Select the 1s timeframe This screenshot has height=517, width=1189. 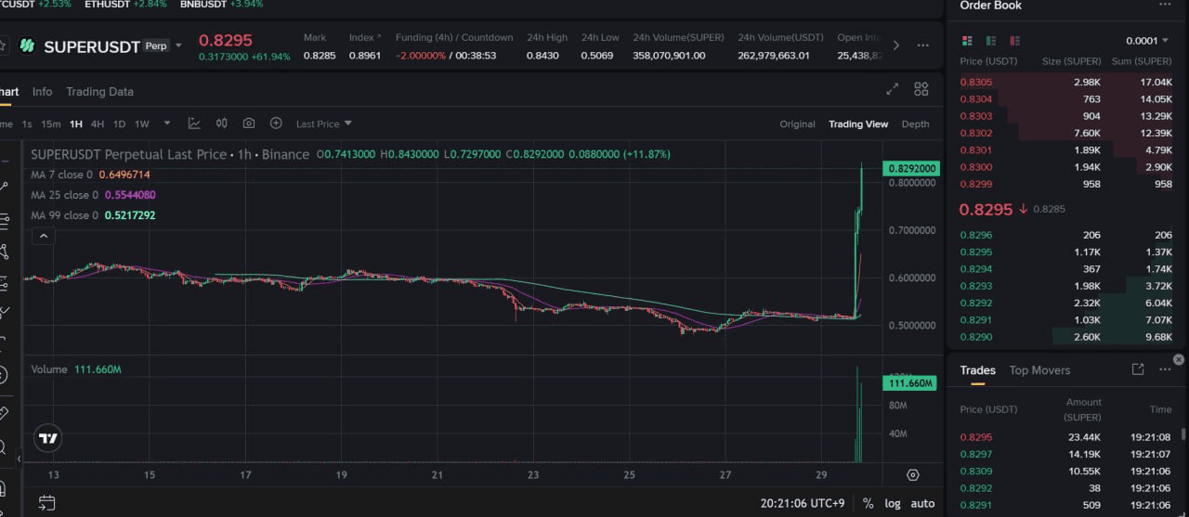27,123
